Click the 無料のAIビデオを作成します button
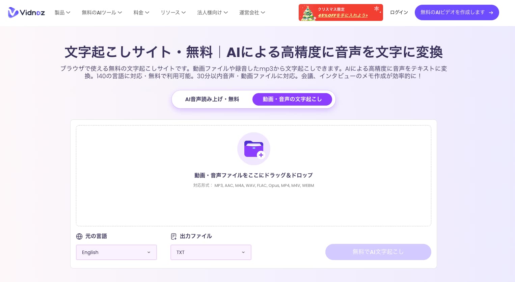The height and width of the screenshot is (282, 515). coord(457,12)
